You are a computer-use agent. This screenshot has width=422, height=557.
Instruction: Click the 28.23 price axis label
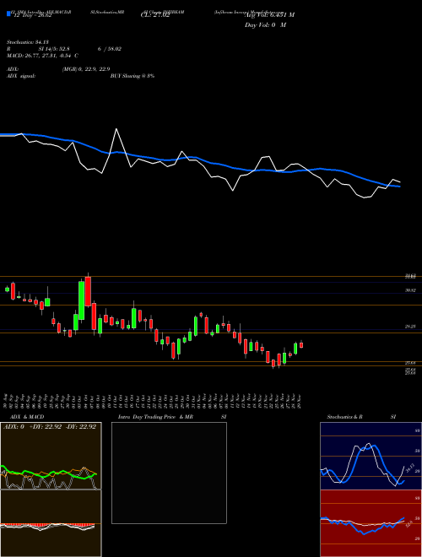(410, 327)
